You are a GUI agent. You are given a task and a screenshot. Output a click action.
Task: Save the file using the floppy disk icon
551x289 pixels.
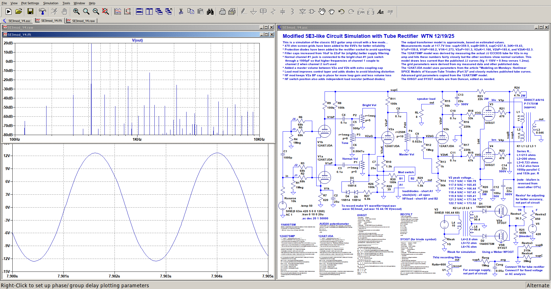click(x=30, y=11)
